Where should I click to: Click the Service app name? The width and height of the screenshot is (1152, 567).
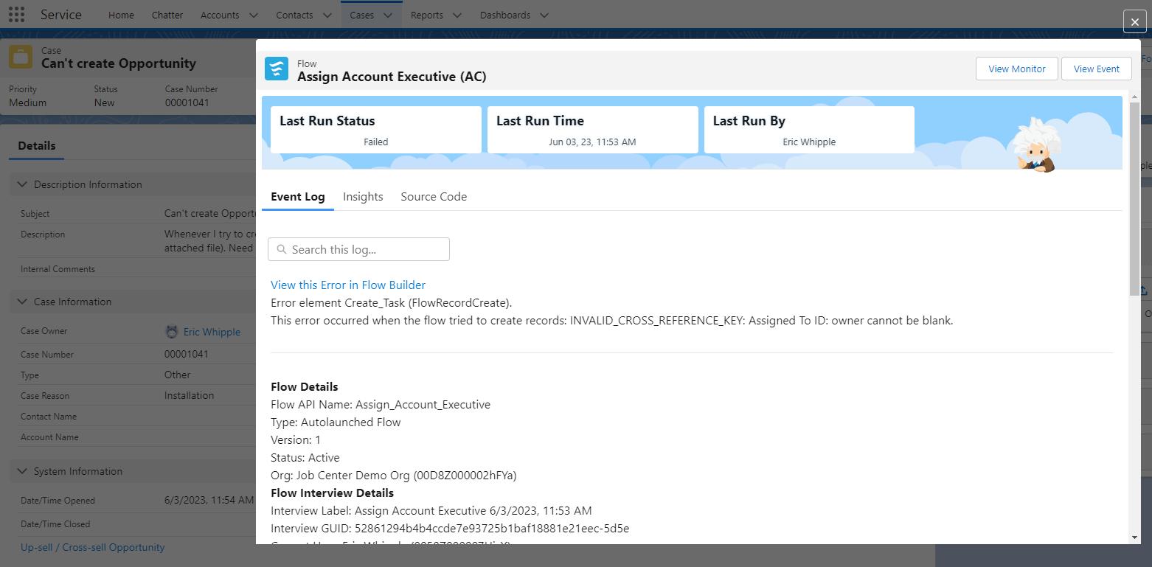click(x=61, y=15)
